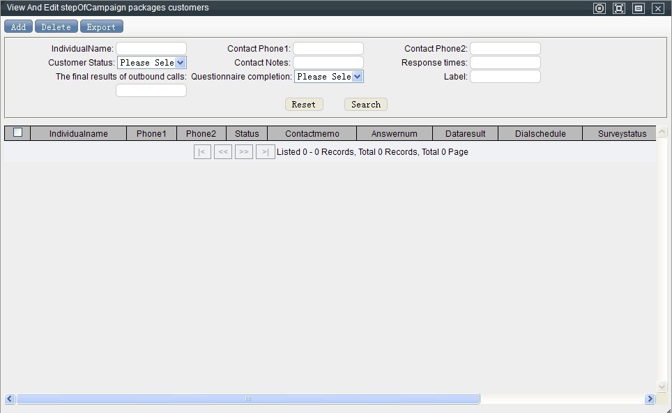Click the horizontal scrollbar right arrow
The image size is (672, 413).
tap(650, 399)
